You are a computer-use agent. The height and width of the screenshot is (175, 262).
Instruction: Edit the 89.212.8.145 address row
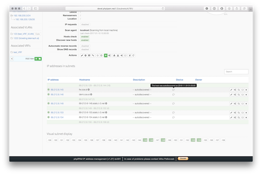click(x=231, y=89)
